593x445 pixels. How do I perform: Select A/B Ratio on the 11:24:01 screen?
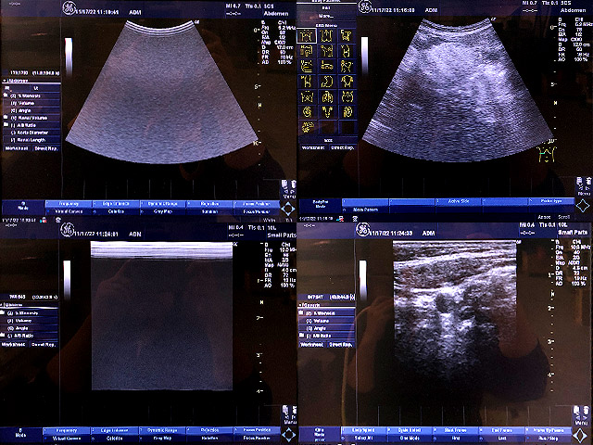pos(30,336)
